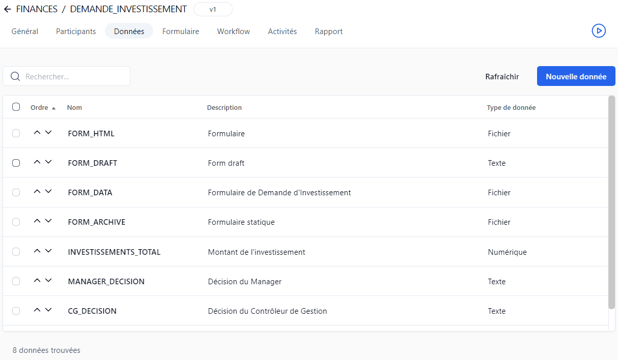This screenshot has width=618, height=360.
Task: Move FORM_ARCHIVE down one position
Action: [48, 221]
